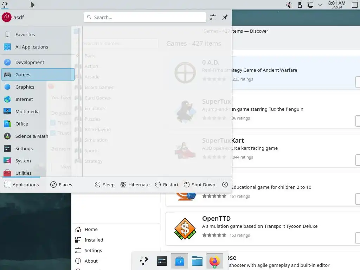Switch to the Applications tab
This screenshot has width=360, height=270.
point(22,185)
